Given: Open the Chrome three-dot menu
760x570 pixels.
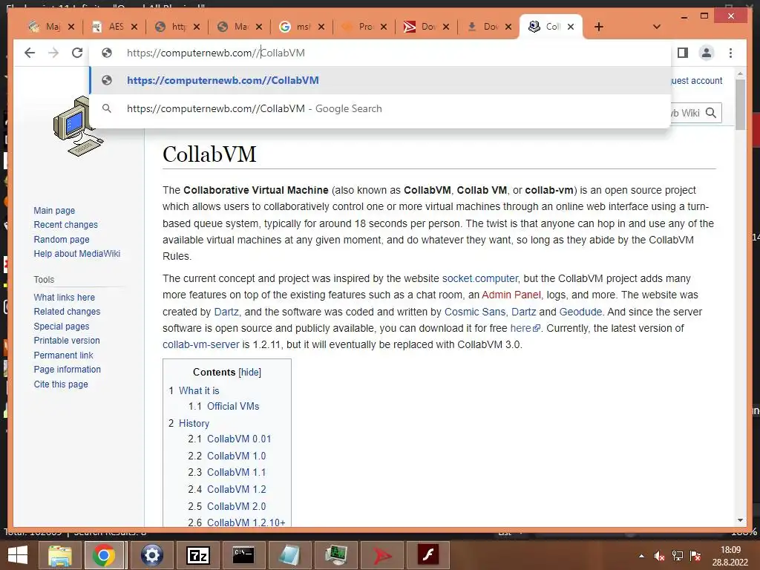Looking at the screenshot, I should pyautogui.click(x=730, y=53).
